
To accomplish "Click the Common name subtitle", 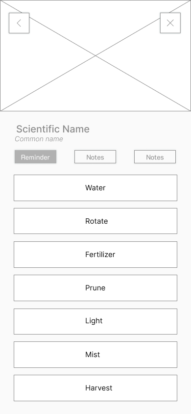I will pos(39,139).
